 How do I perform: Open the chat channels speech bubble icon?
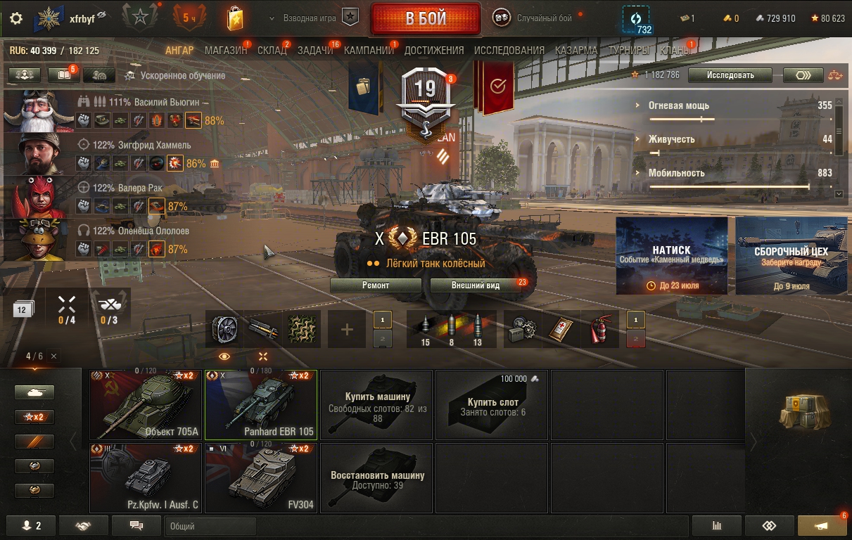pyautogui.click(x=136, y=526)
